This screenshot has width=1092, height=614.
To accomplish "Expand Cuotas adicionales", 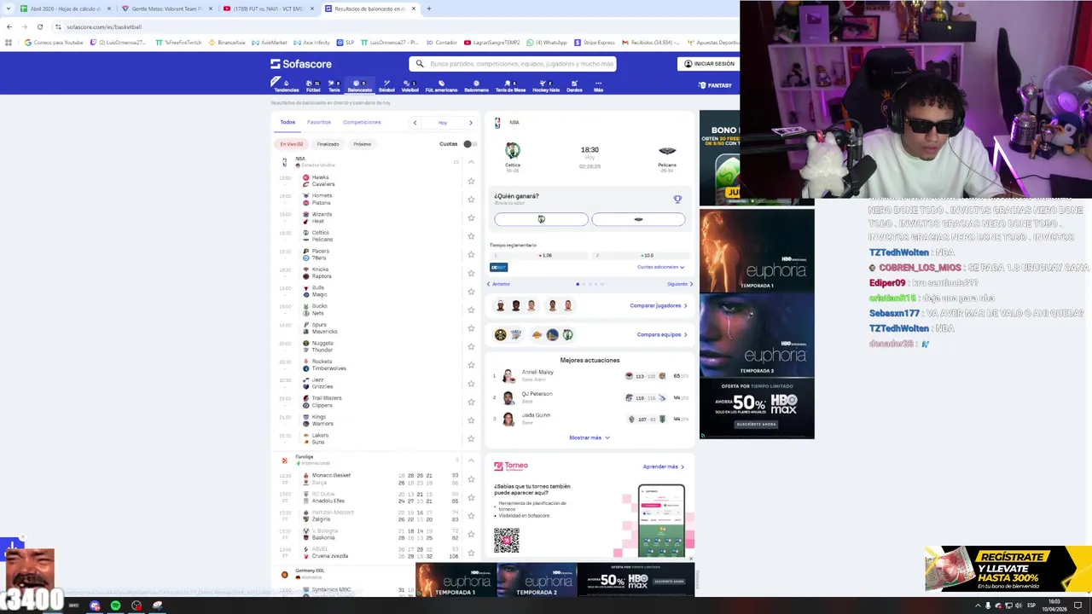I will pos(661,267).
